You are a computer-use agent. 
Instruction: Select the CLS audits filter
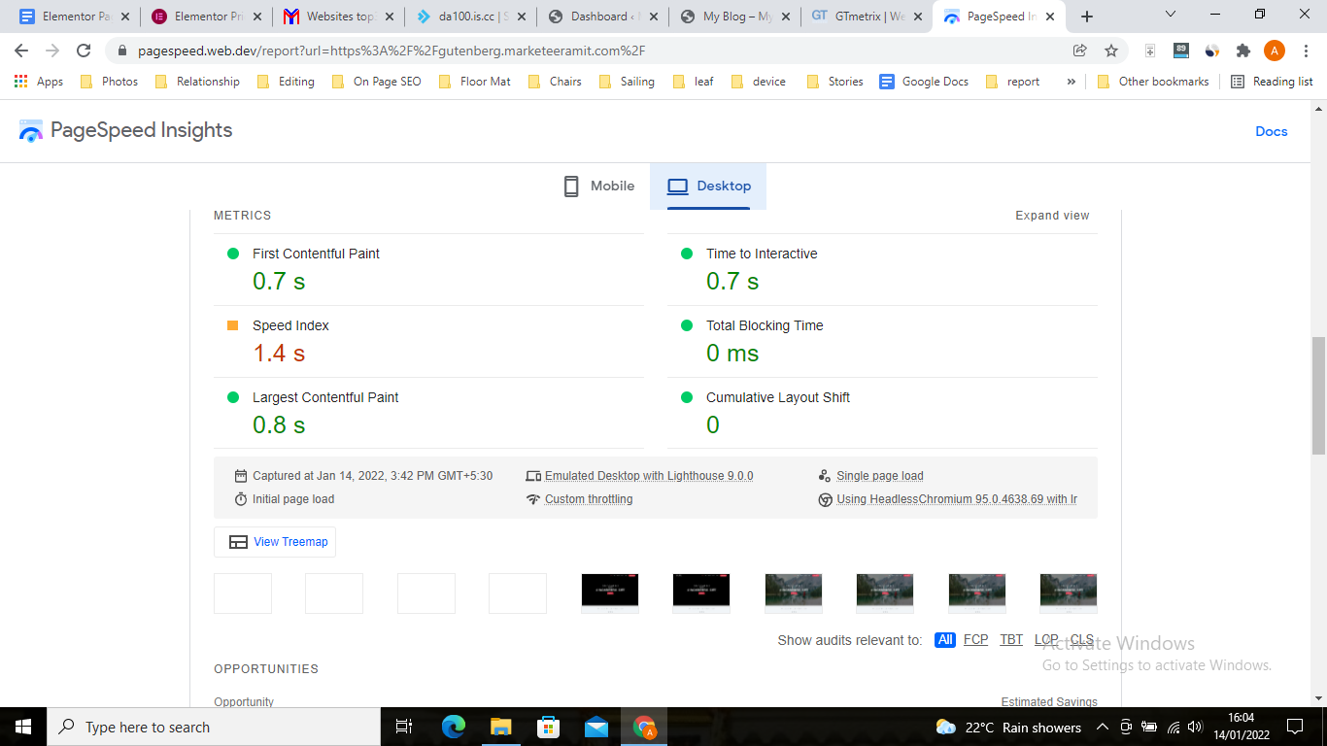[1082, 640]
